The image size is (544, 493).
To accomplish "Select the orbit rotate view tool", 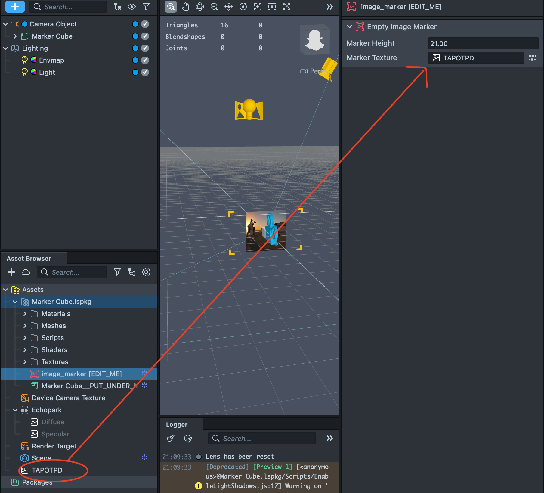I will (200, 7).
